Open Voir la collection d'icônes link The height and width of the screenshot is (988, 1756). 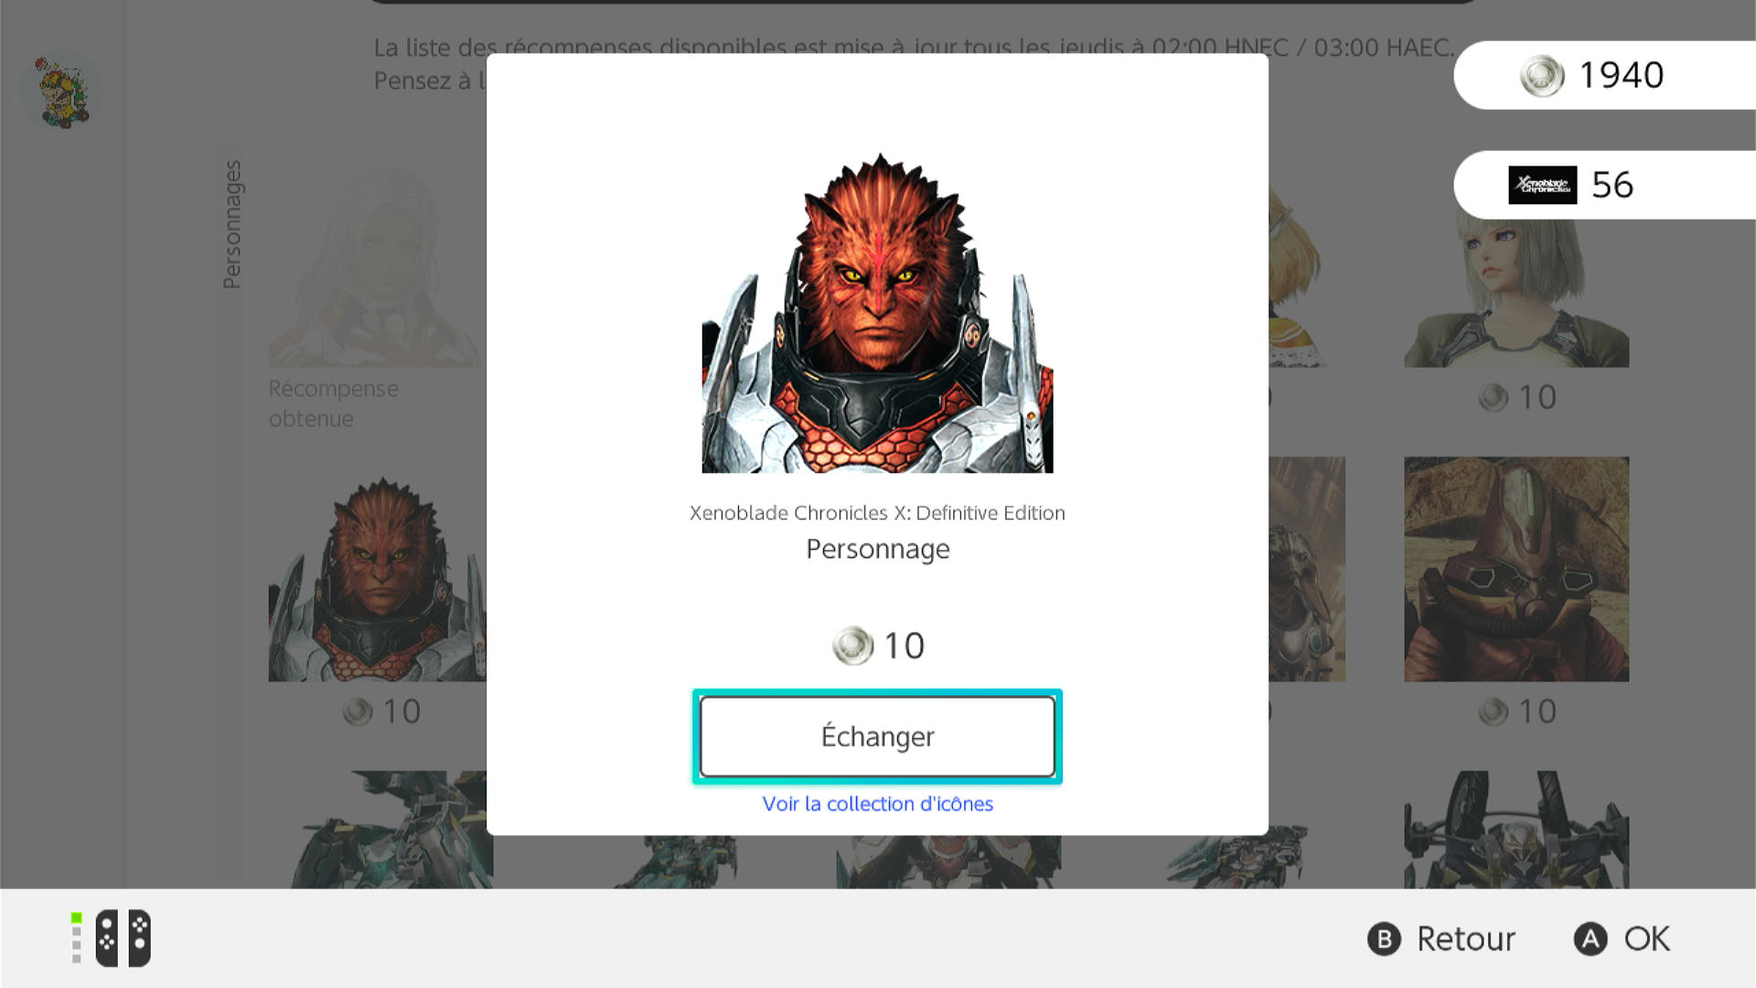click(877, 804)
